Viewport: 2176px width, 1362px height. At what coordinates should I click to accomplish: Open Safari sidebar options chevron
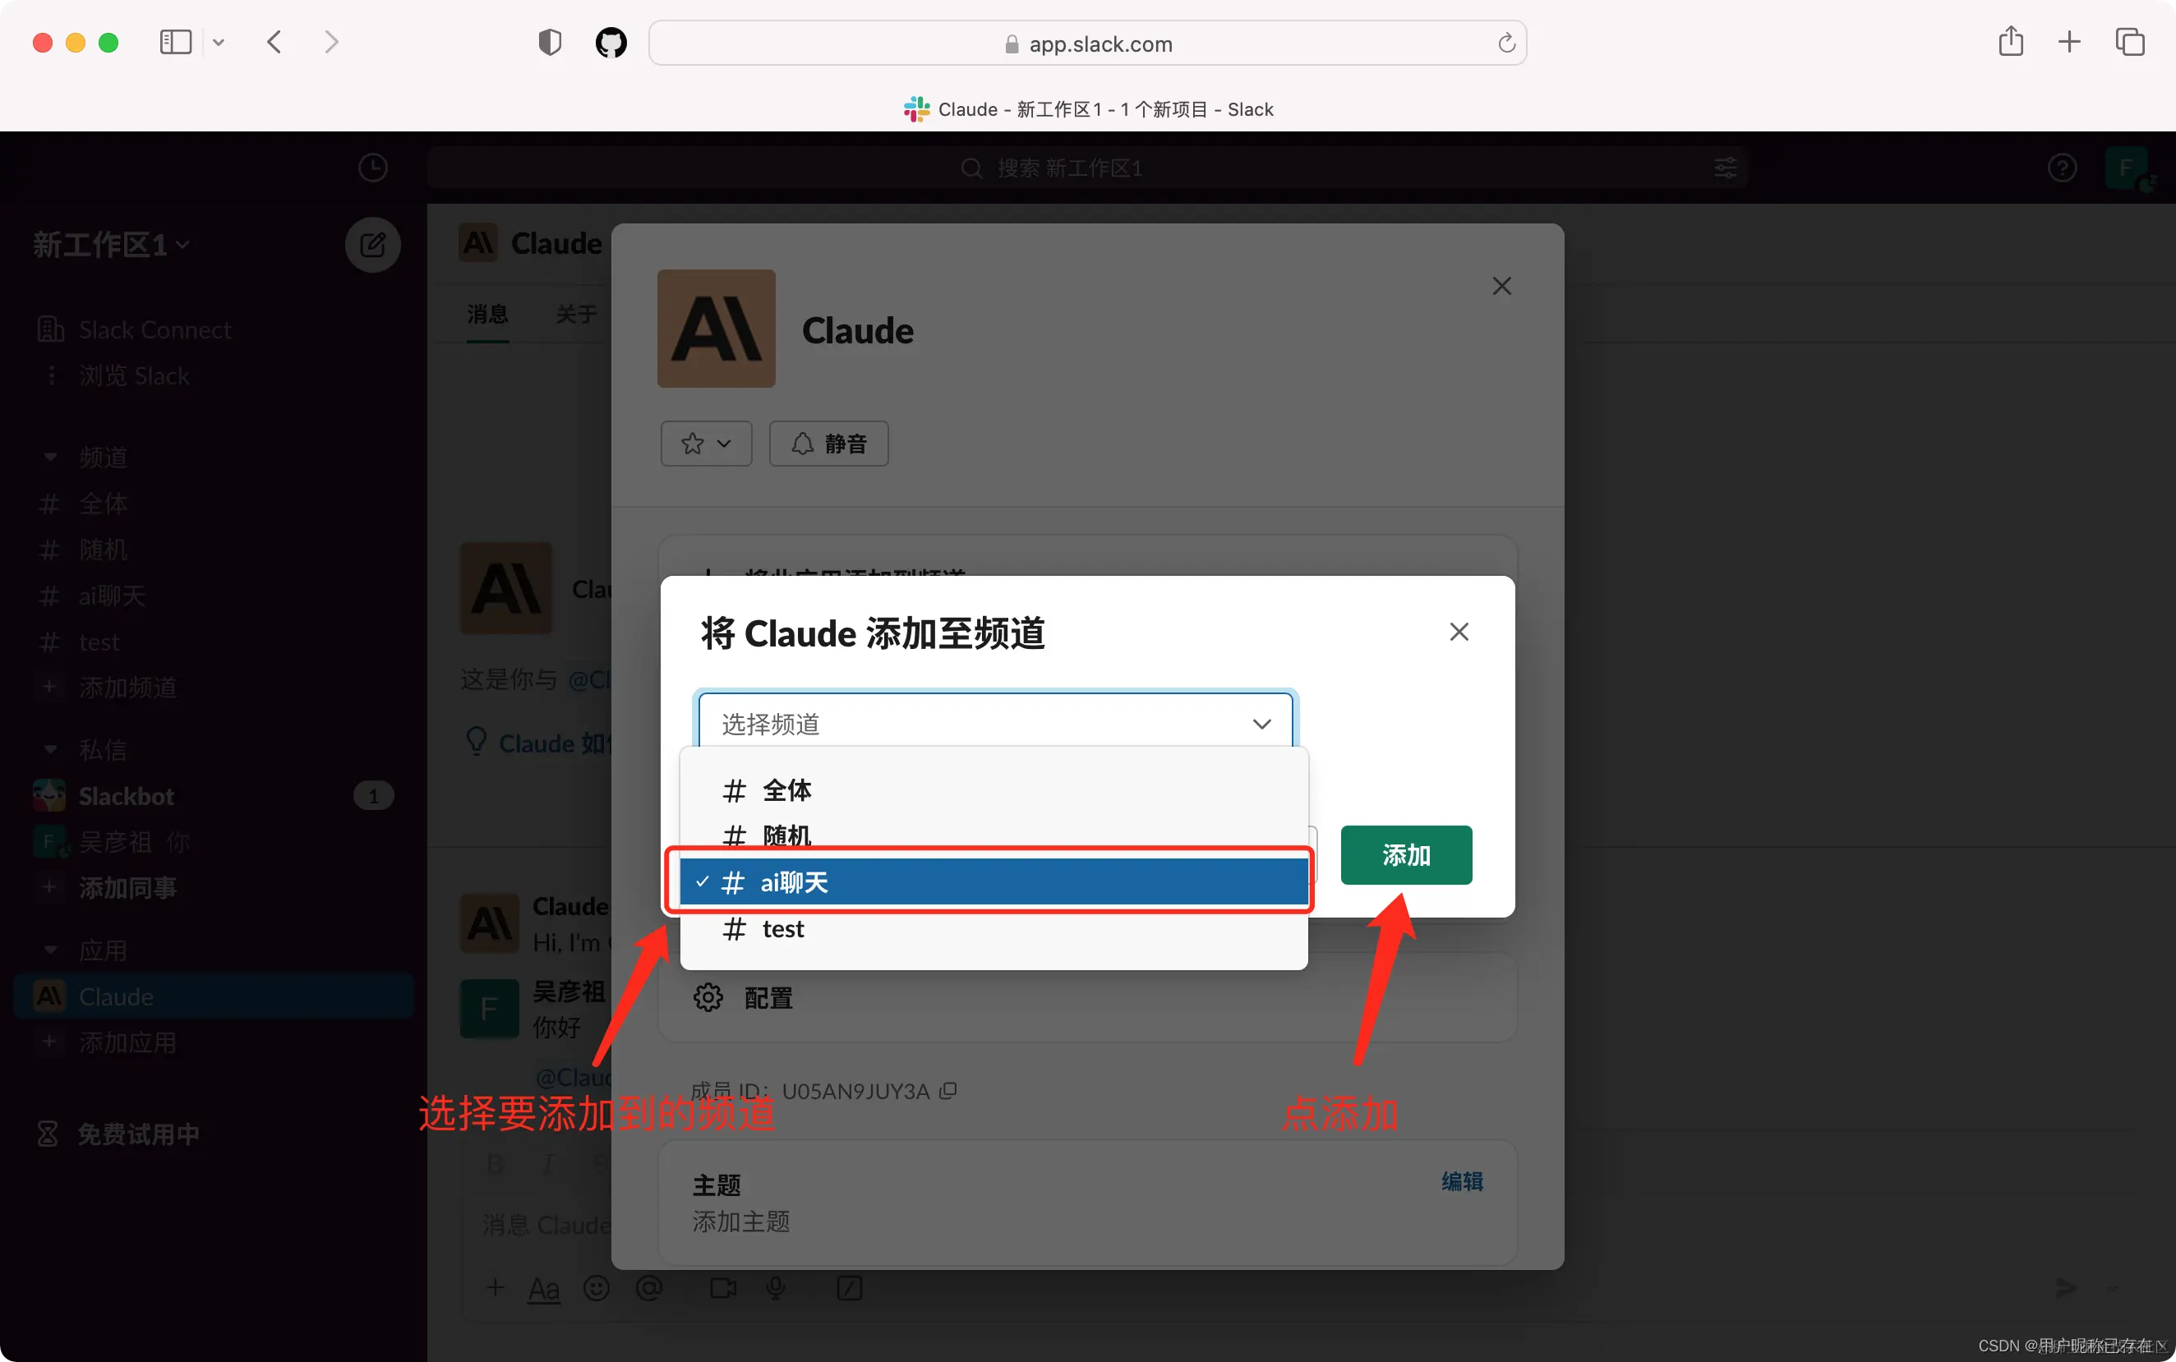click(218, 43)
